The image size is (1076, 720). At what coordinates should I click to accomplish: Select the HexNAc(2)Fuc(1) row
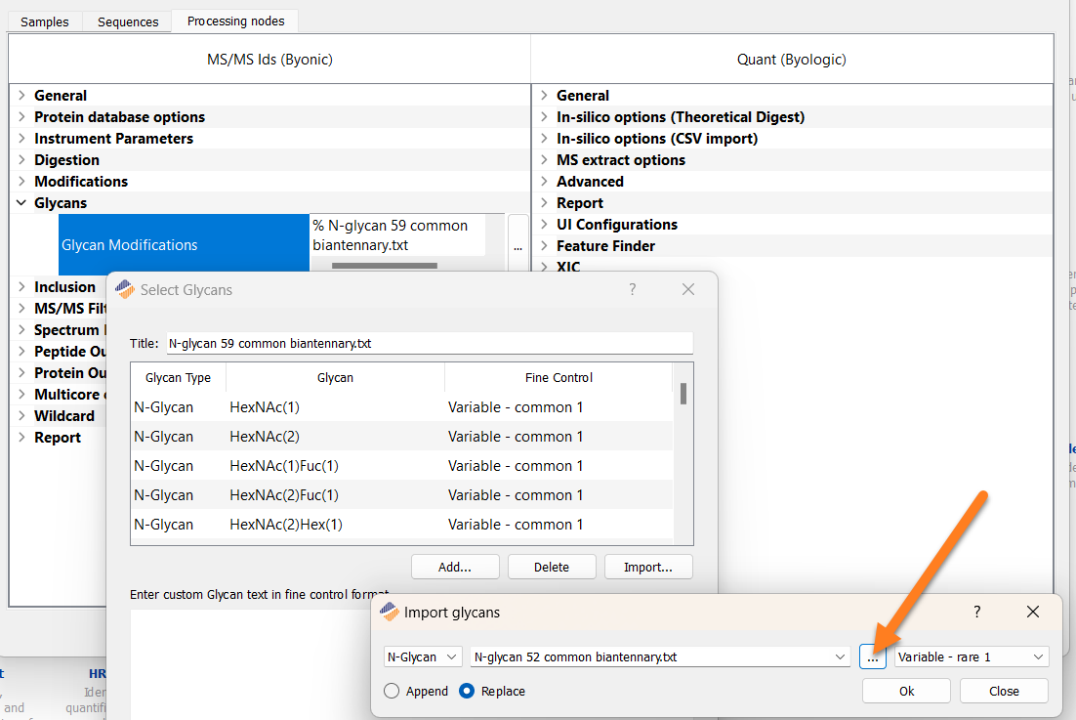coord(402,495)
